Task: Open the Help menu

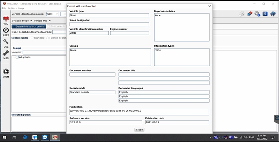Action: click(x=21, y=8)
